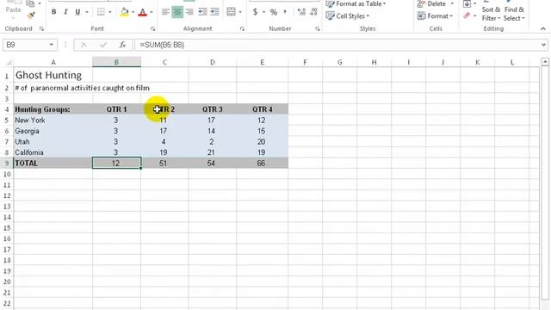Open accounting format dropdown arrow
The height and width of the screenshot is (310, 551).
263,12
